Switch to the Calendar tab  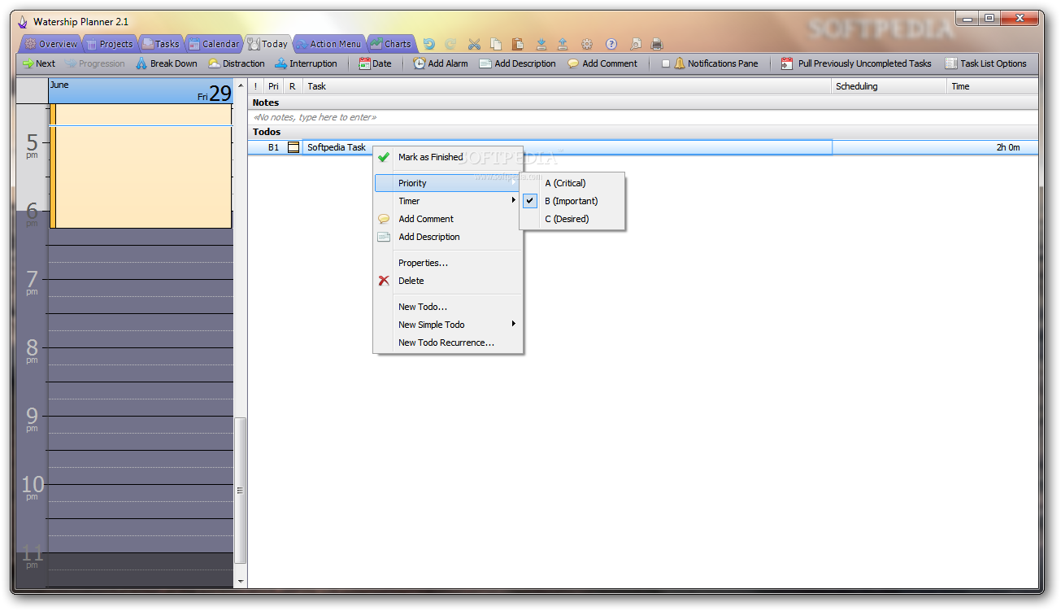click(214, 44)
